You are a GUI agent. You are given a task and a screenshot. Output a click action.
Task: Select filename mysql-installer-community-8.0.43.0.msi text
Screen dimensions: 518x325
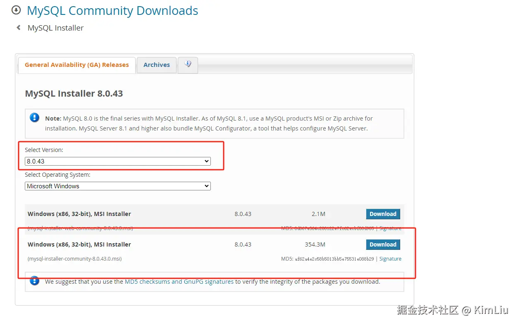pos(74,259)
